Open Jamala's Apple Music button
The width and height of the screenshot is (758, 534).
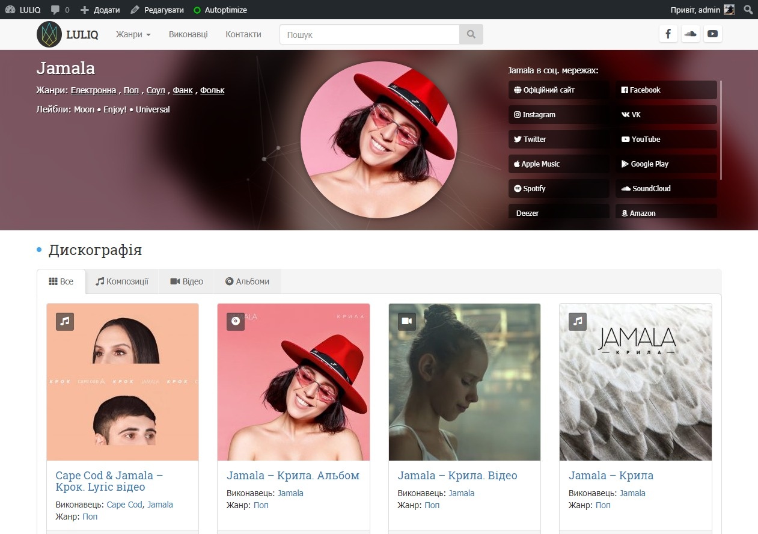tap(558, 164)
